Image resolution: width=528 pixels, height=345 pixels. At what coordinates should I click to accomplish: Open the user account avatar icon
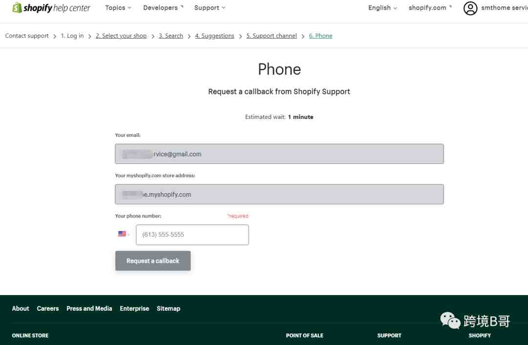(470, 8)
